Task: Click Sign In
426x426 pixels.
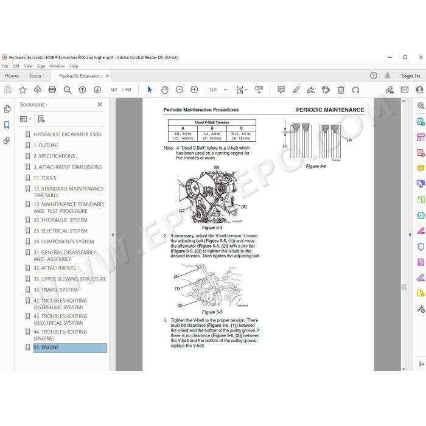Action: point(411,76)
